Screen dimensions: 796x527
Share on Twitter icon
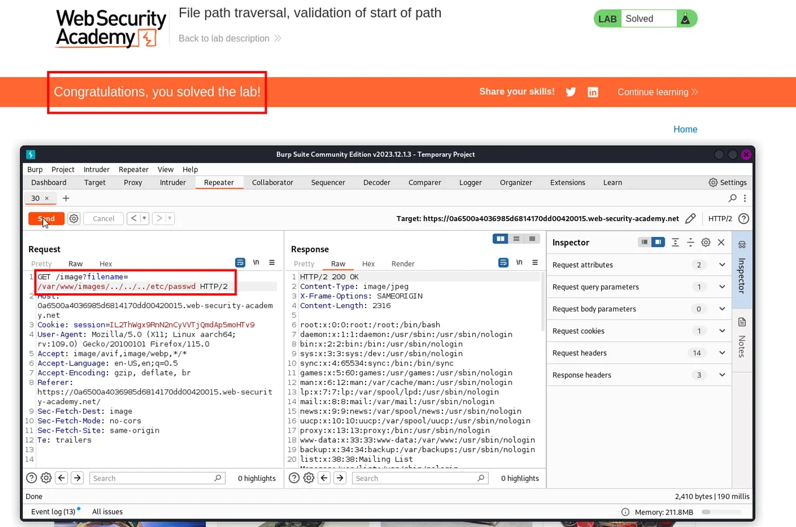pos(571,92)
